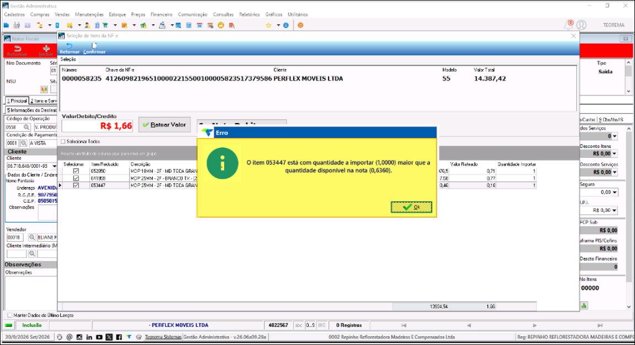The height and width of the screenshot is (345, 635).
Task: Click the Valor Rateado column header
Action: 464,164
